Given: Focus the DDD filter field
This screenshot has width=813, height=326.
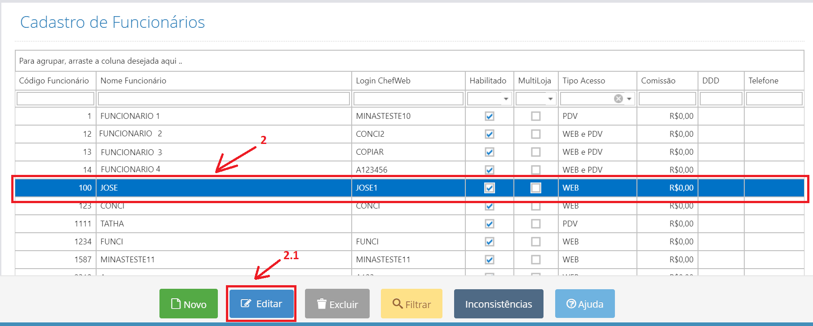Looking at the screenshot, I should pyautogui.click(x=721, y=99).
